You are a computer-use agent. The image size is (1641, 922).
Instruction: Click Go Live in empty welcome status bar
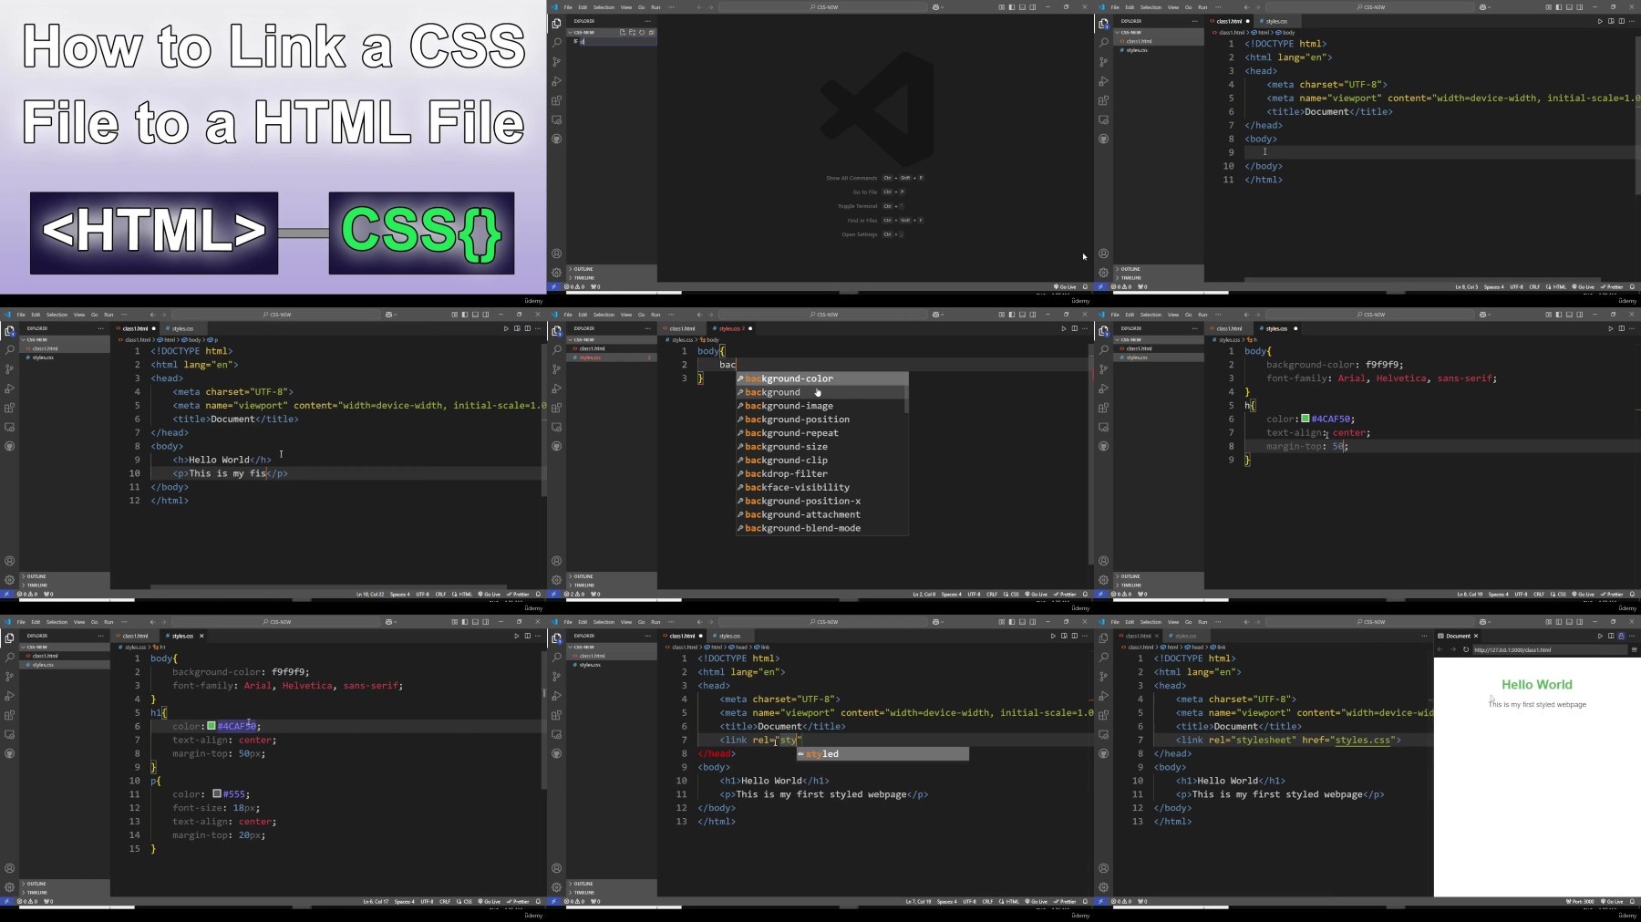click(1067, 286)
